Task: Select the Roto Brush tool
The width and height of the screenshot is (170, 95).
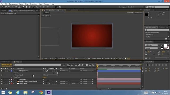Action: (44, 7)
